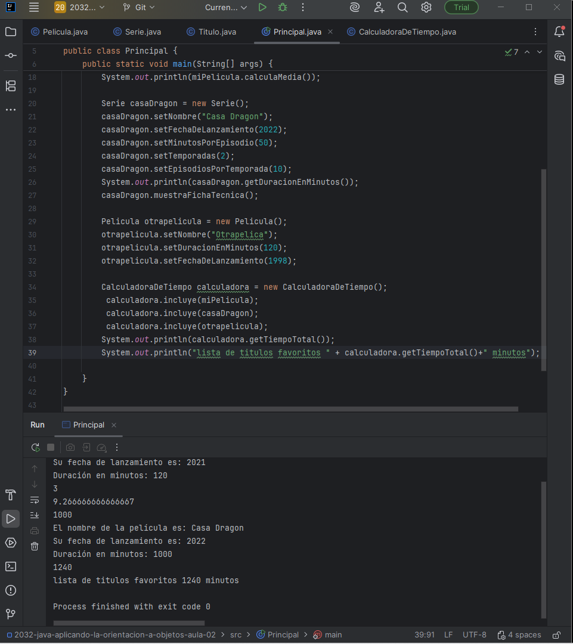Run the current file with green play button
Image resolution: width=573 pixels, height=644 pixels.
[x=262, y=7]
